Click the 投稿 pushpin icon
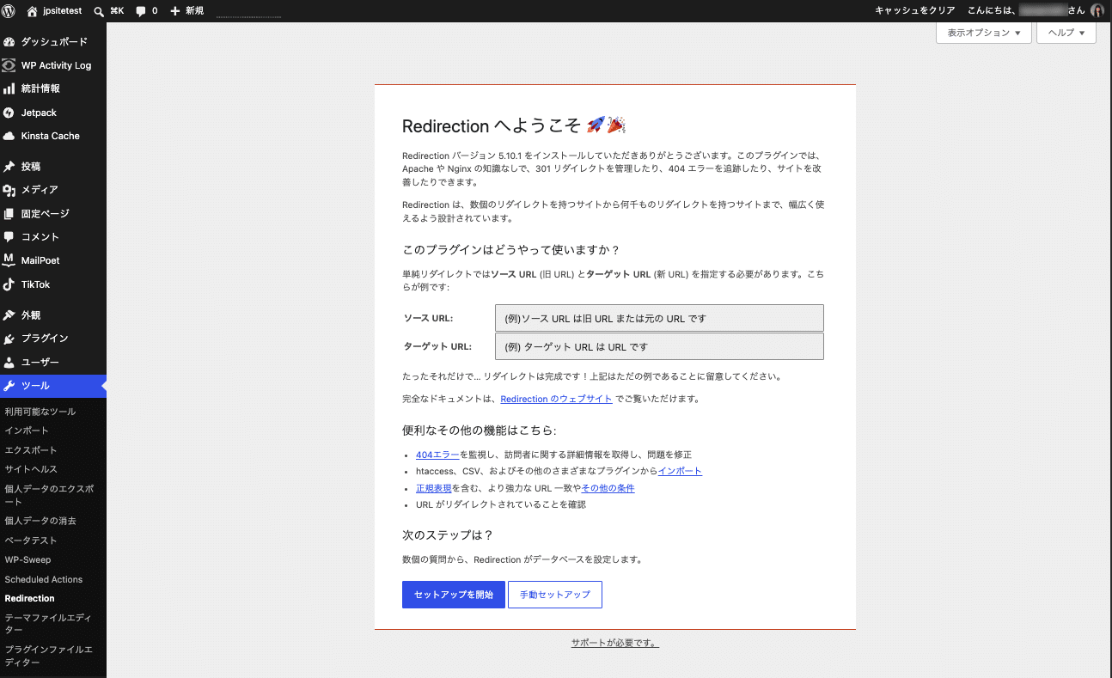Viewport: 1112px width, 678px height. (9, 167)
